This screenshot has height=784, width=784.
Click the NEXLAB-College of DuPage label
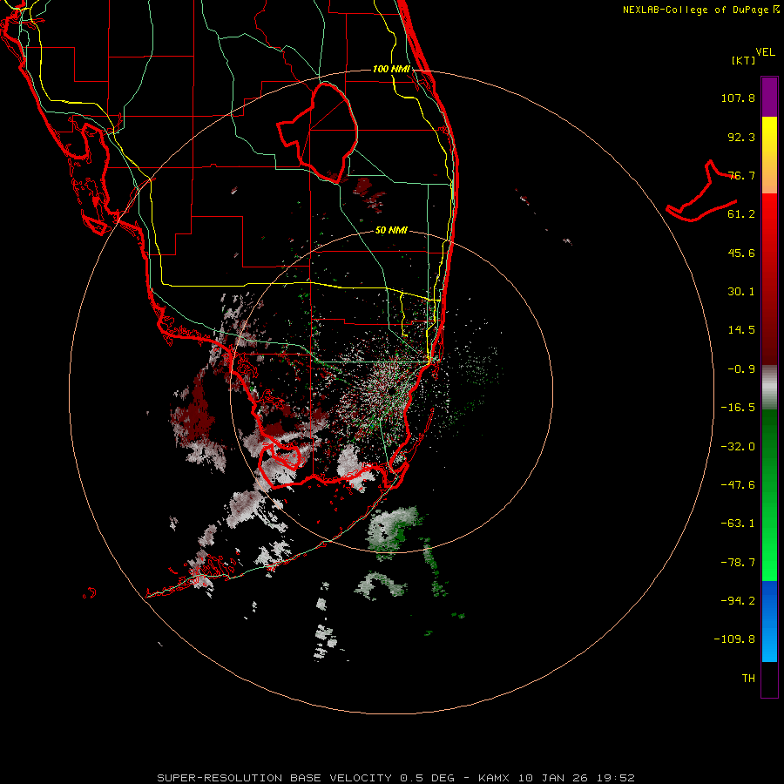[x=700, y=10]
